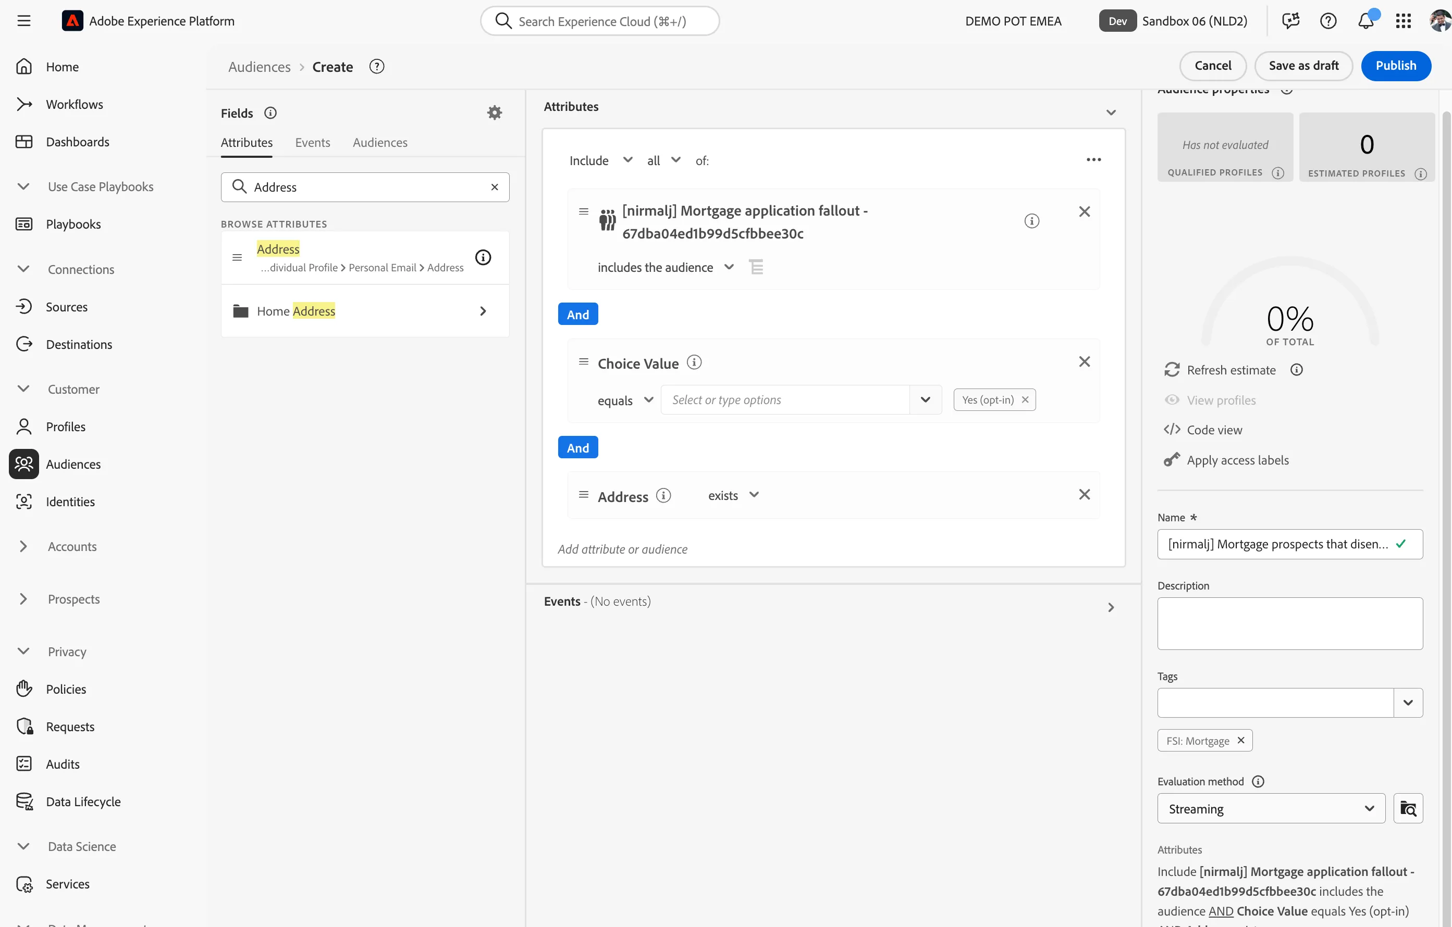Show info for Choice Value attribute
Image resolution: width=1452 pixels, height=927 pixels.
pyautogui.click(x=694, y=362)
